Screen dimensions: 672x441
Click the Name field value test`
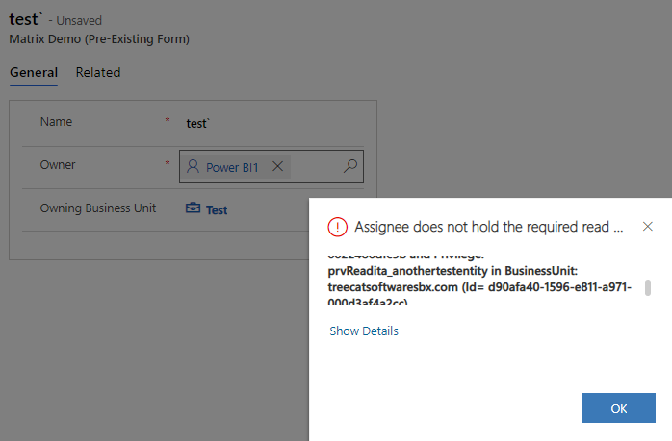coord(197,124)
